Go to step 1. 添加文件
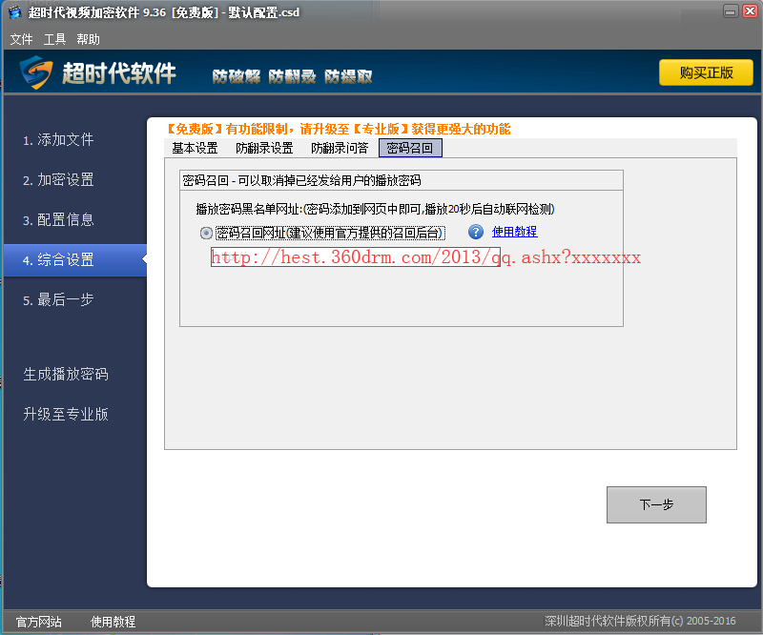 point(58,139)
